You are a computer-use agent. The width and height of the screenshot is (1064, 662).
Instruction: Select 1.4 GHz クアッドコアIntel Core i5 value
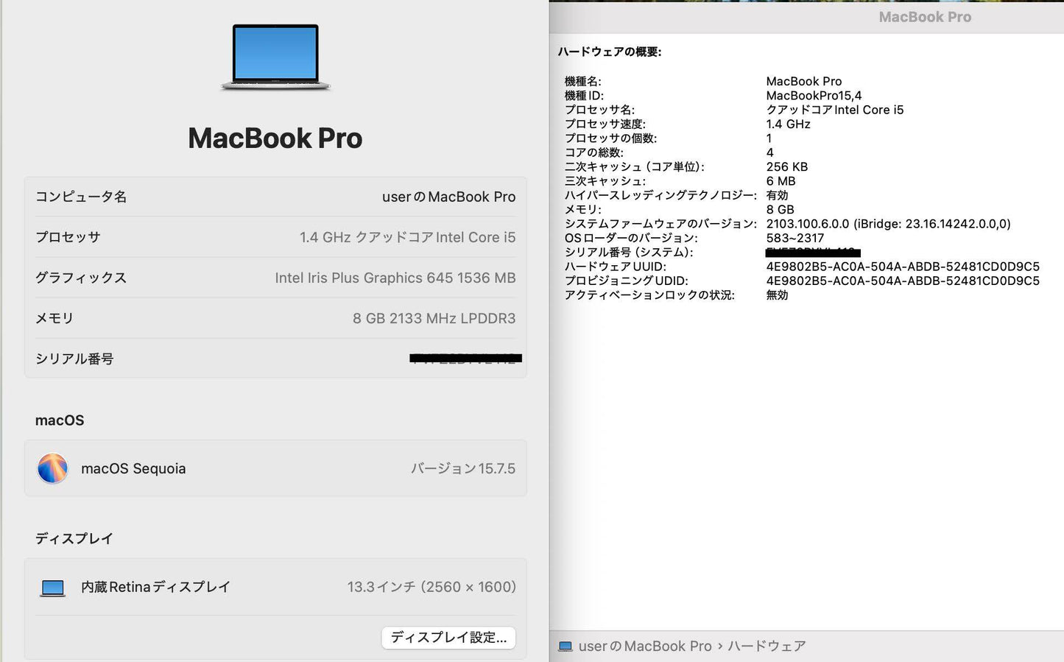(407, 237)
